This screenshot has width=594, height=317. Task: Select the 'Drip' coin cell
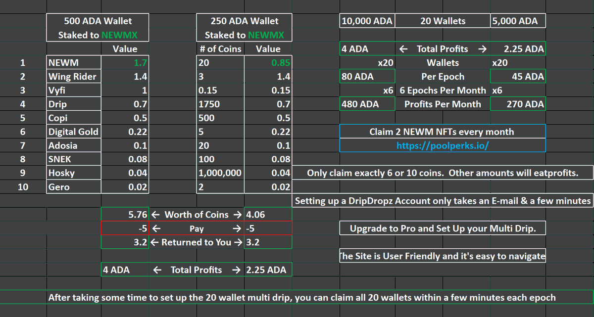(x=74, y=104)
